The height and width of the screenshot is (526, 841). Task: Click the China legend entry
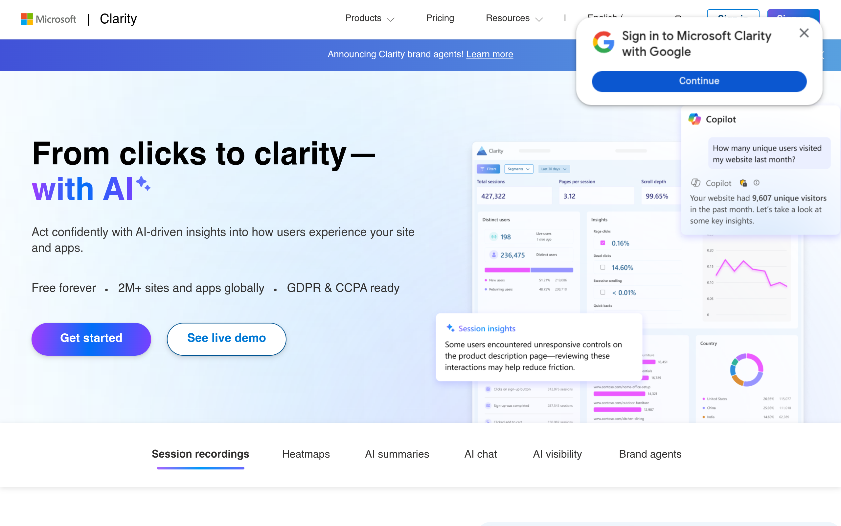(x=746, y=408)
